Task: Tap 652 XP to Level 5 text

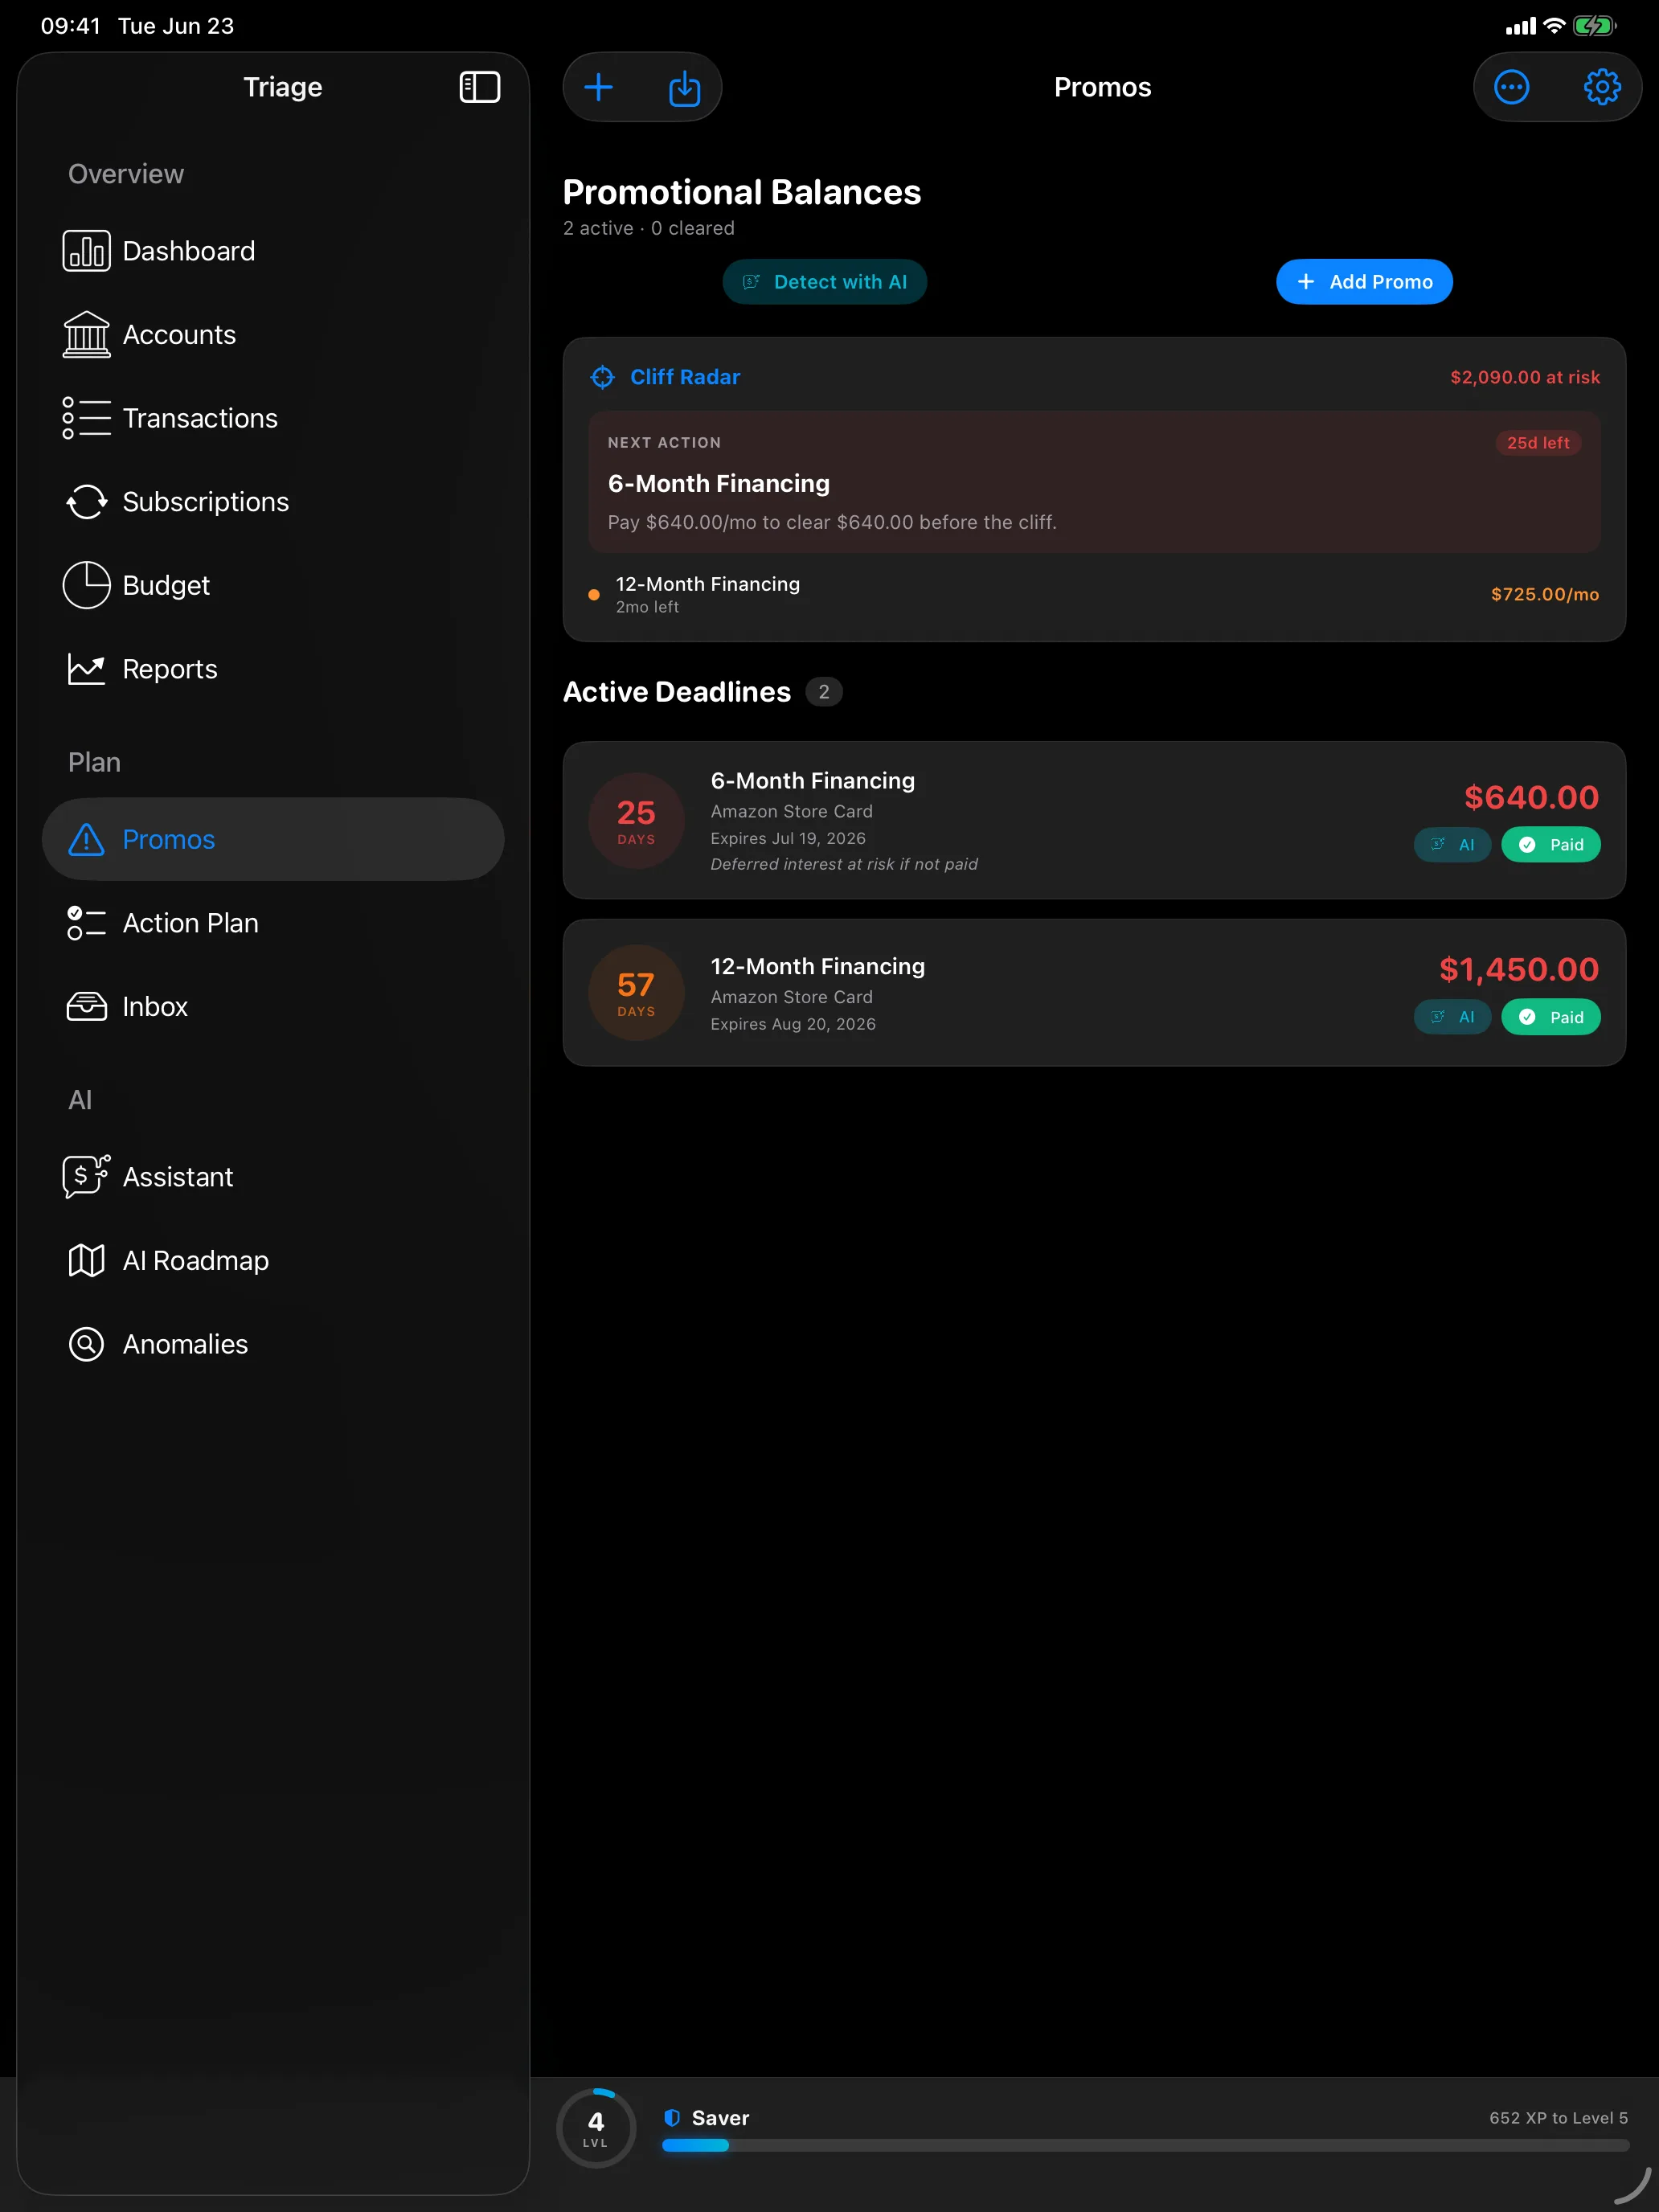Action: pos(1558,2118)
